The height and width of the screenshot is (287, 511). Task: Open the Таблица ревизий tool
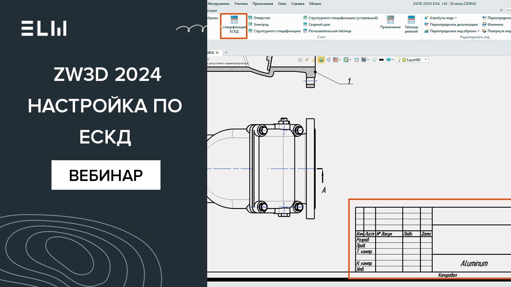pyautogui.click(x=411, y=24)
